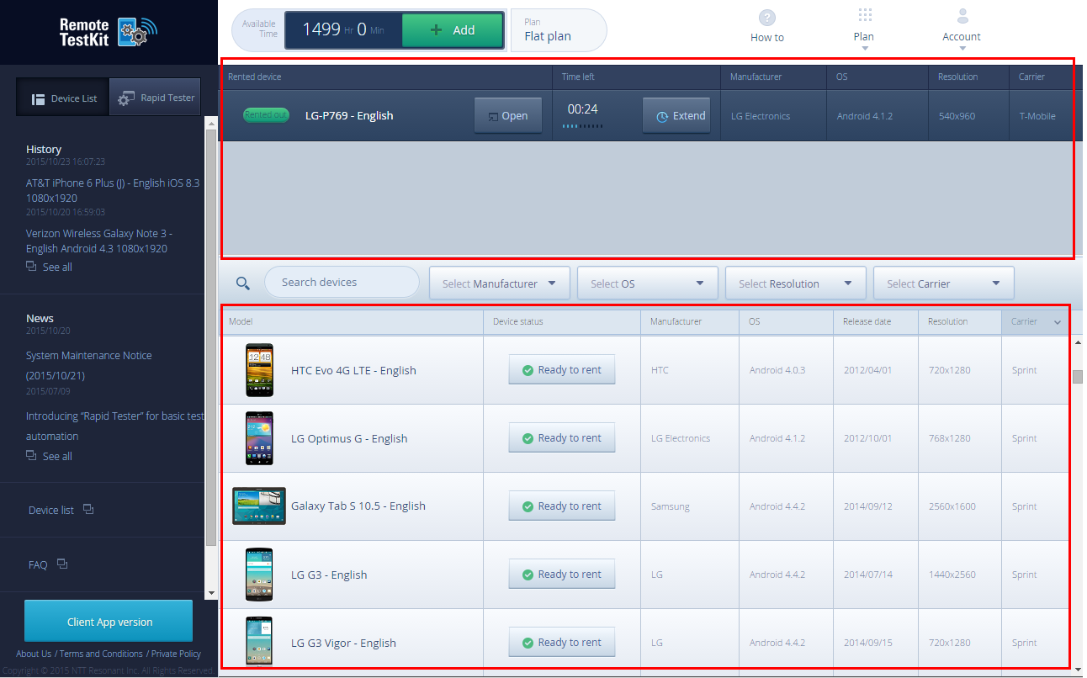The image size is (1087, 678).
Task: Sort device table by OS column header
Action: pyautogui.click(x=787, y=321)
